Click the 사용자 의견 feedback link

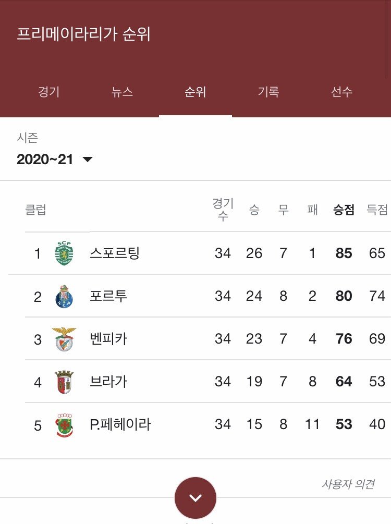(348, 484)
